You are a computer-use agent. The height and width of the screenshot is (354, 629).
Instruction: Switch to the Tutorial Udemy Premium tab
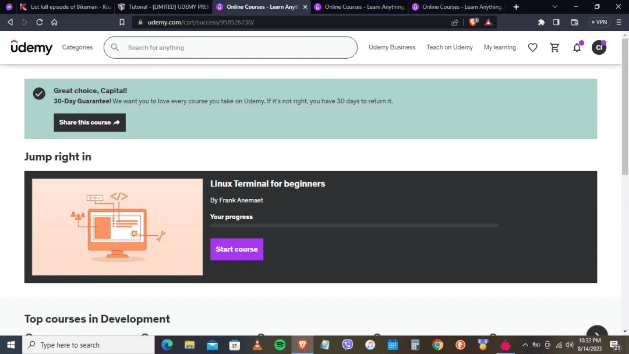(x=163, y=7)
